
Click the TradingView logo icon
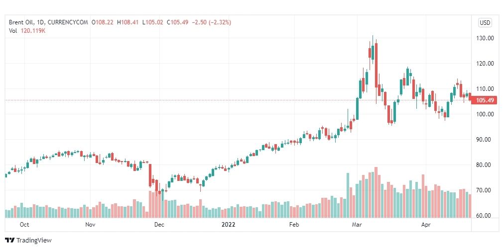pos(10,241)
